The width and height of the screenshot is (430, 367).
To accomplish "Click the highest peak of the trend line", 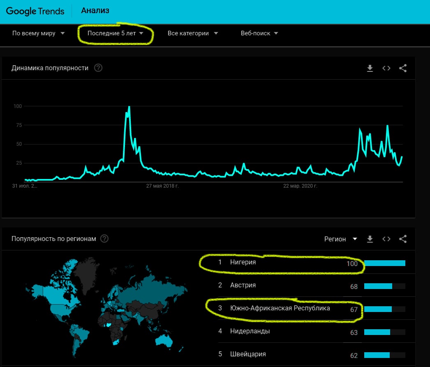I will [x=129, y=107].
